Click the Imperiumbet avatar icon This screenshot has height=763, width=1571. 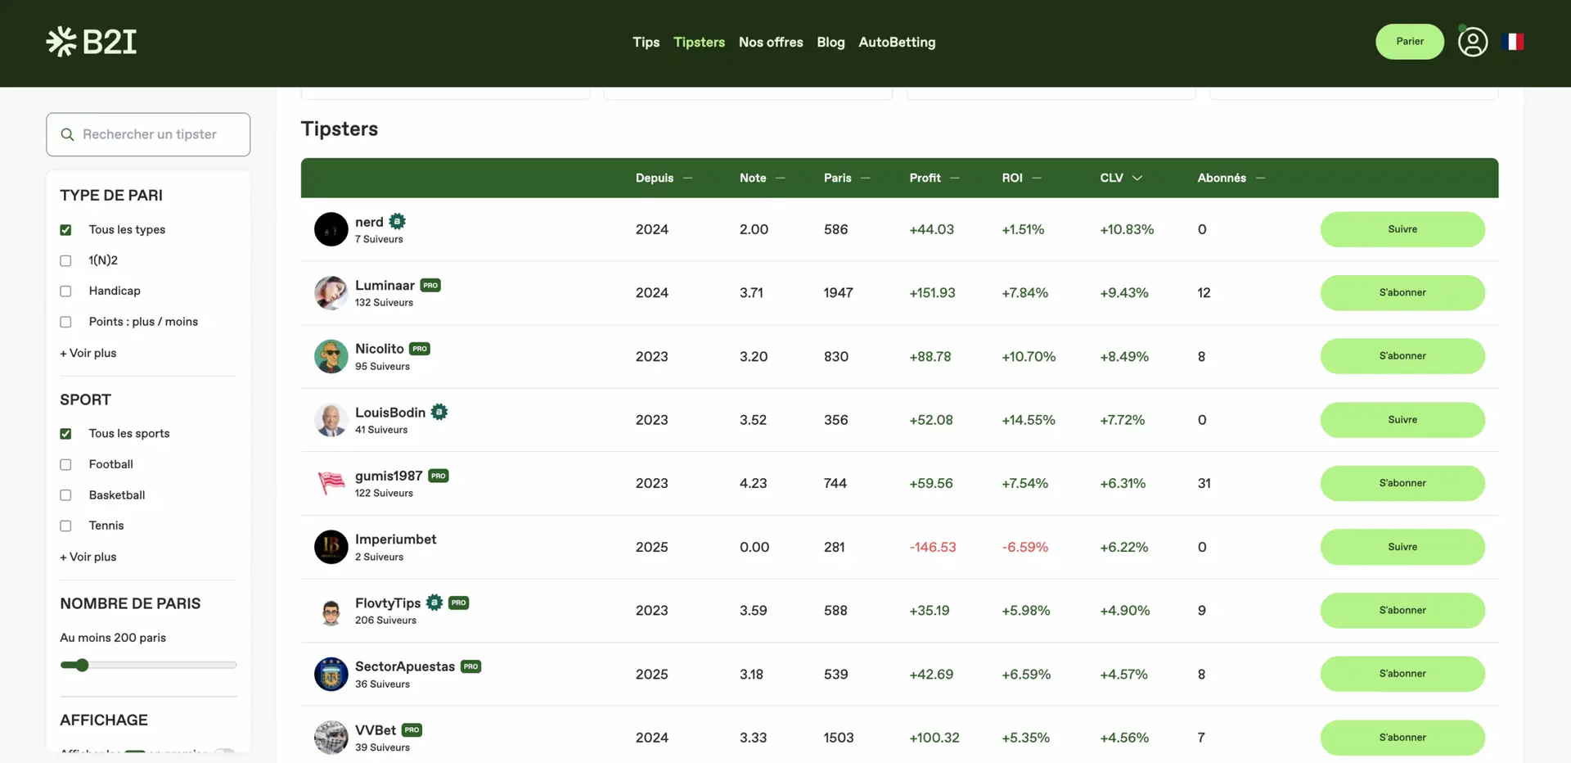331,547
